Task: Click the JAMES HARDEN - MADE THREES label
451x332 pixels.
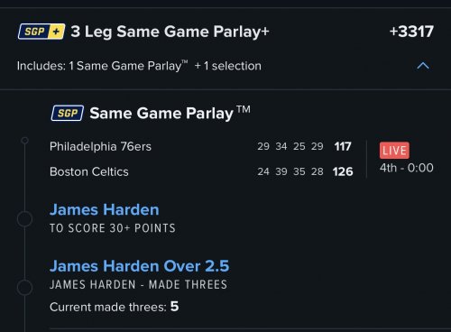Action: (139, 284)
